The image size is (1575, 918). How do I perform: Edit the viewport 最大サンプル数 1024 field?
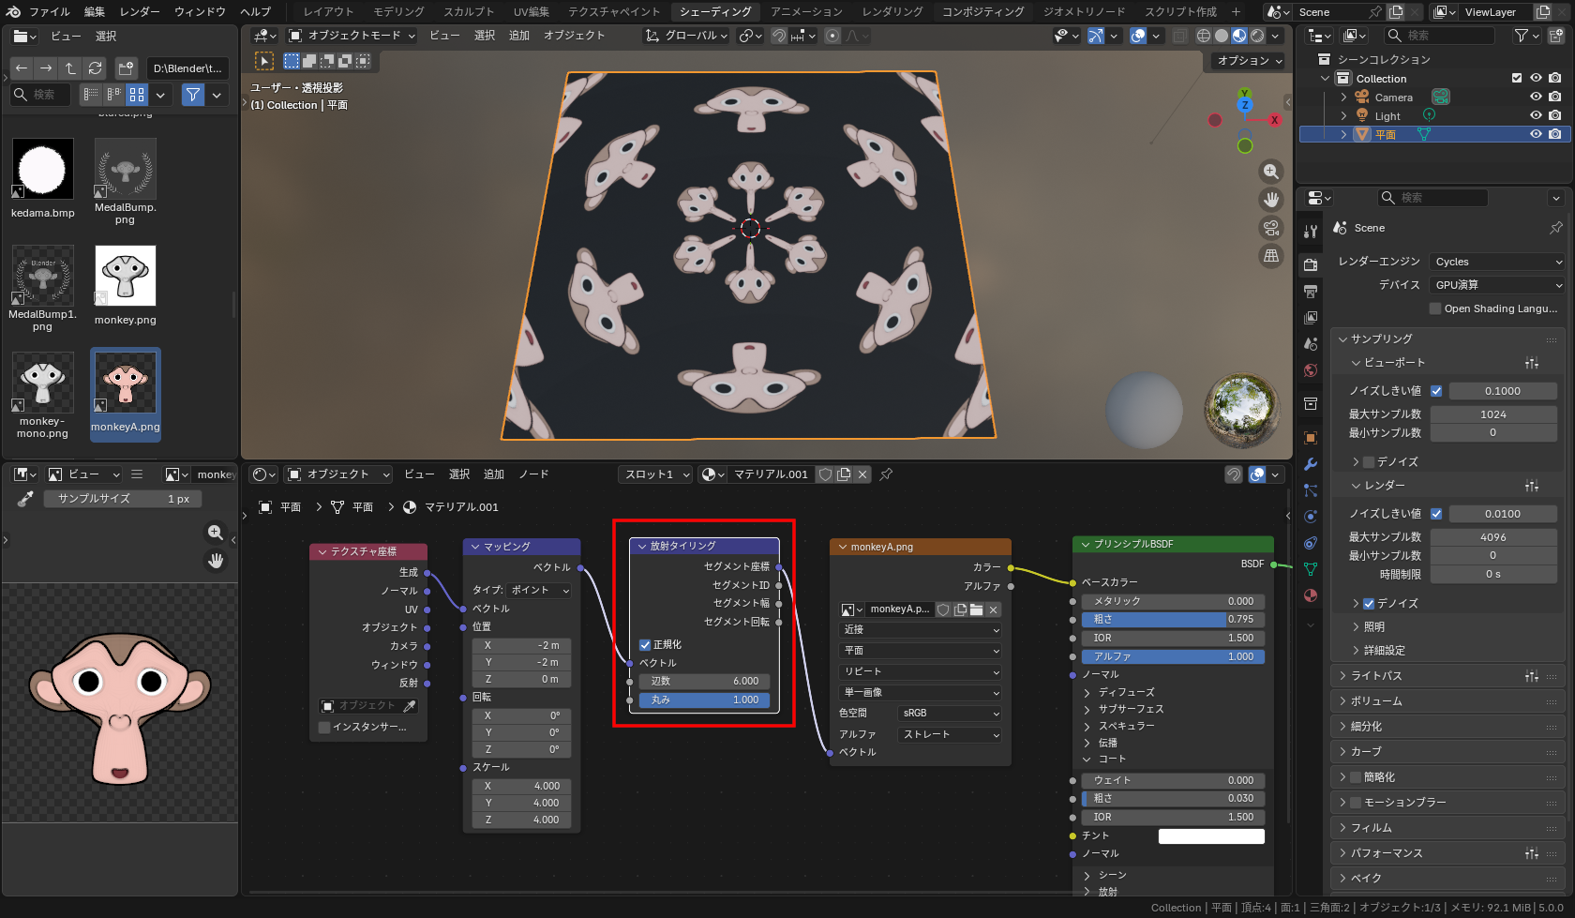[x=1493, y=414]
